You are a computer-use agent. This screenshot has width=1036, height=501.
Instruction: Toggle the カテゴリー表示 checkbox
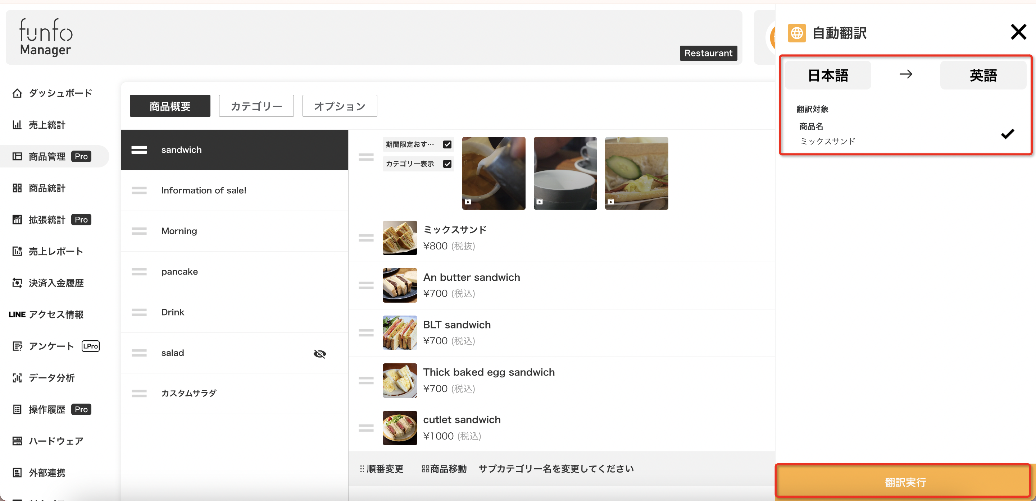click(447, 164)
